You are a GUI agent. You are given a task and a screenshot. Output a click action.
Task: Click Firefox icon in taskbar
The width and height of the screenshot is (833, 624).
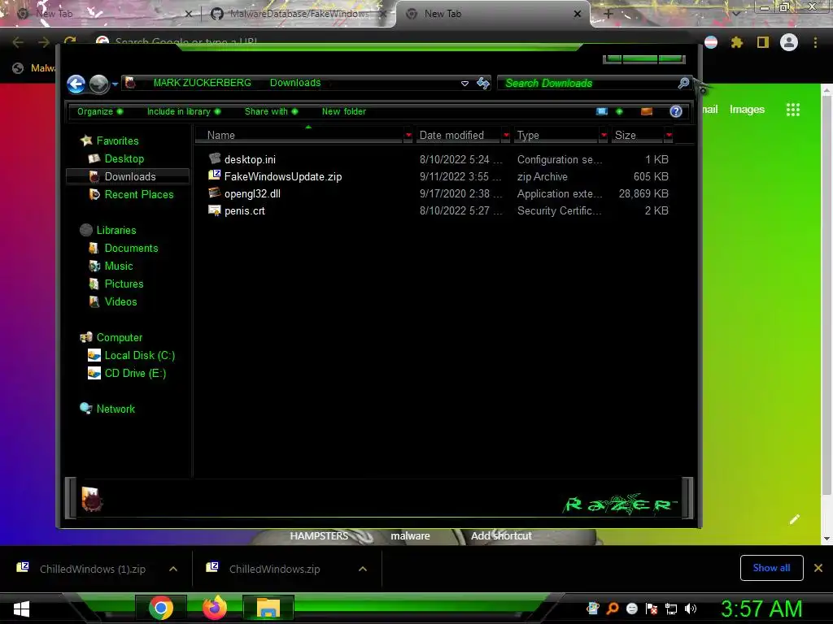pyautogui.click(x=215, y=608)
